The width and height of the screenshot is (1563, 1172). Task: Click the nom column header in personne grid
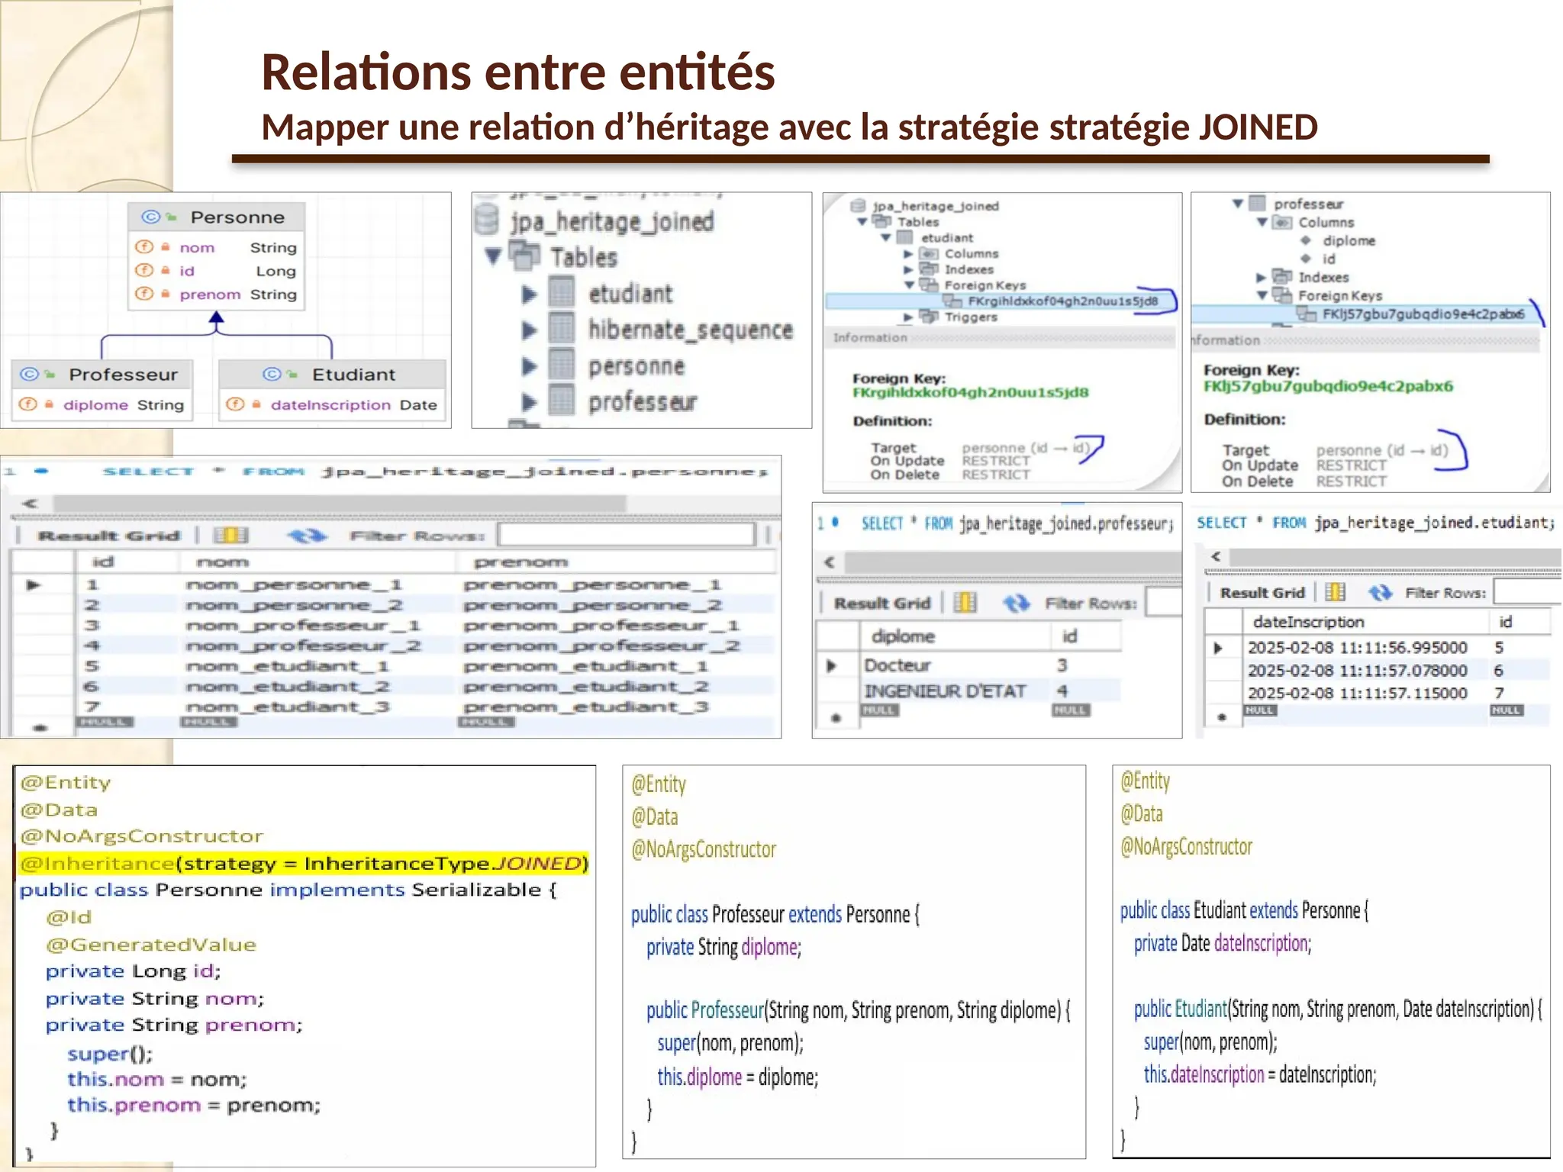[316, 562]
